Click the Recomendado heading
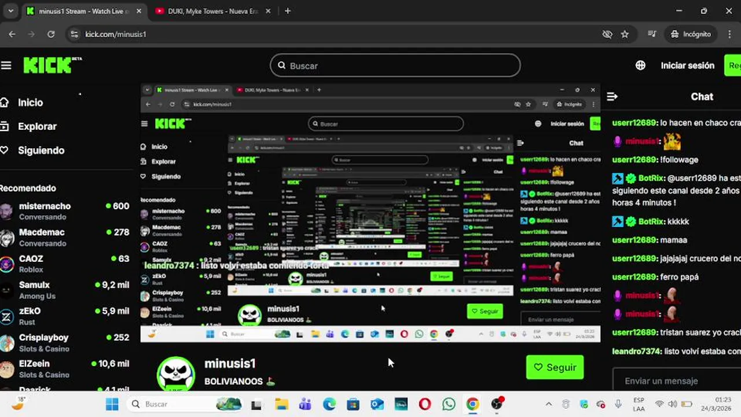This screenshot has width=741, height=417. pyautogui.click(x=28, y=188)
